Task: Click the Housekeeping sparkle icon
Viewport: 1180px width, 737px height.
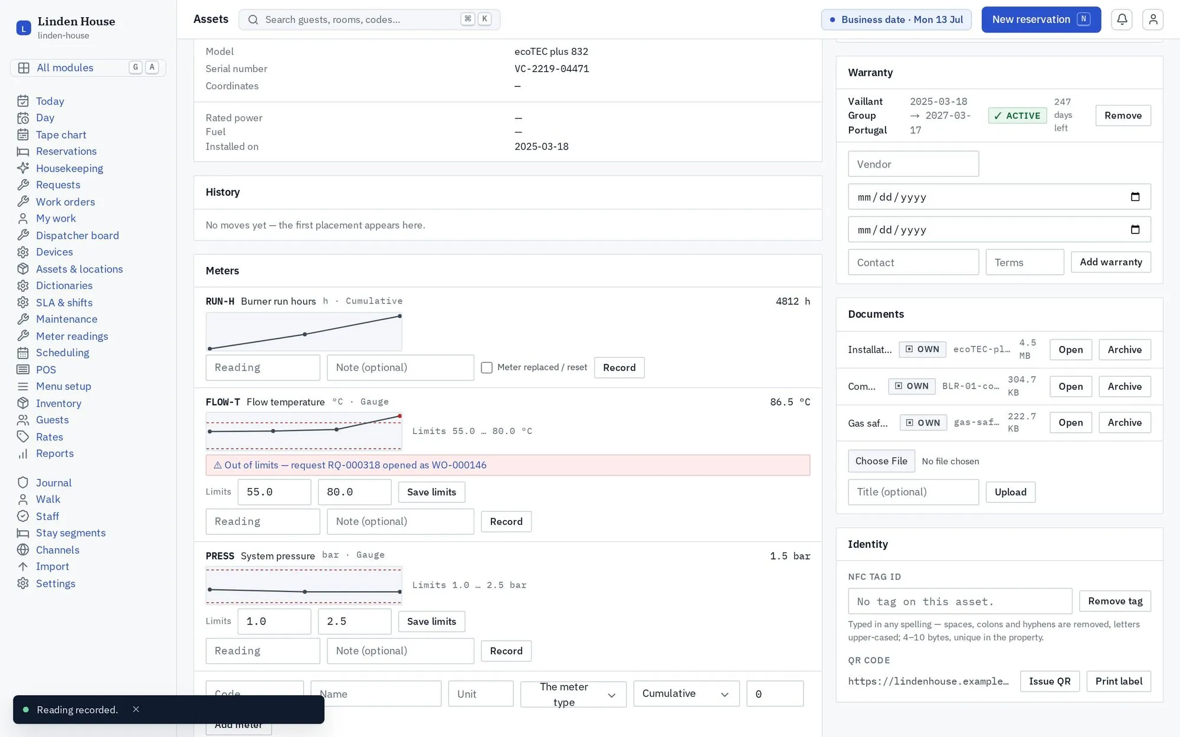Action: 23,169
